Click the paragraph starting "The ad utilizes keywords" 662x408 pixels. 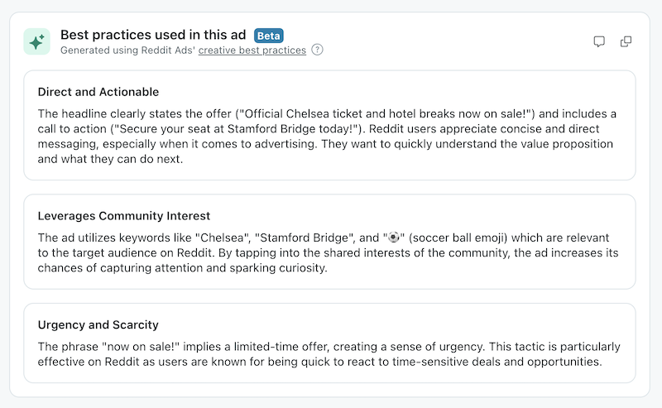(328, 252)
